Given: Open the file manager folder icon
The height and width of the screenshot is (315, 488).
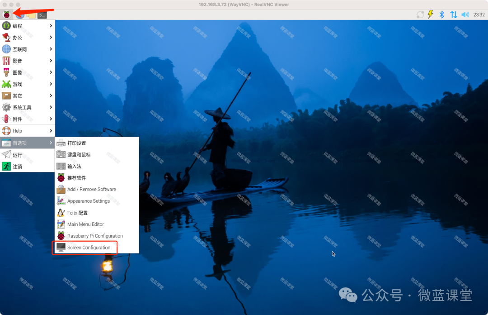Looking at the screenshot, I should 31,15.
